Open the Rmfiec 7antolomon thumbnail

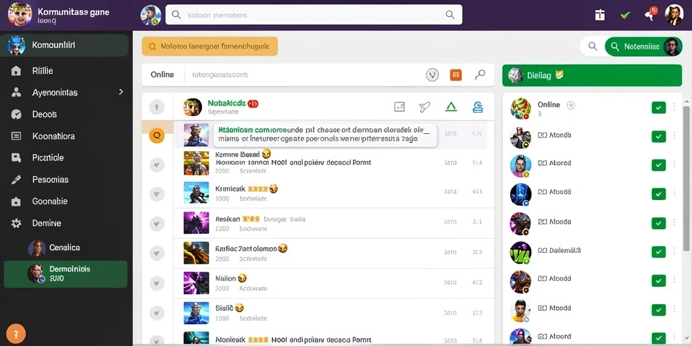tap(196, 253)
